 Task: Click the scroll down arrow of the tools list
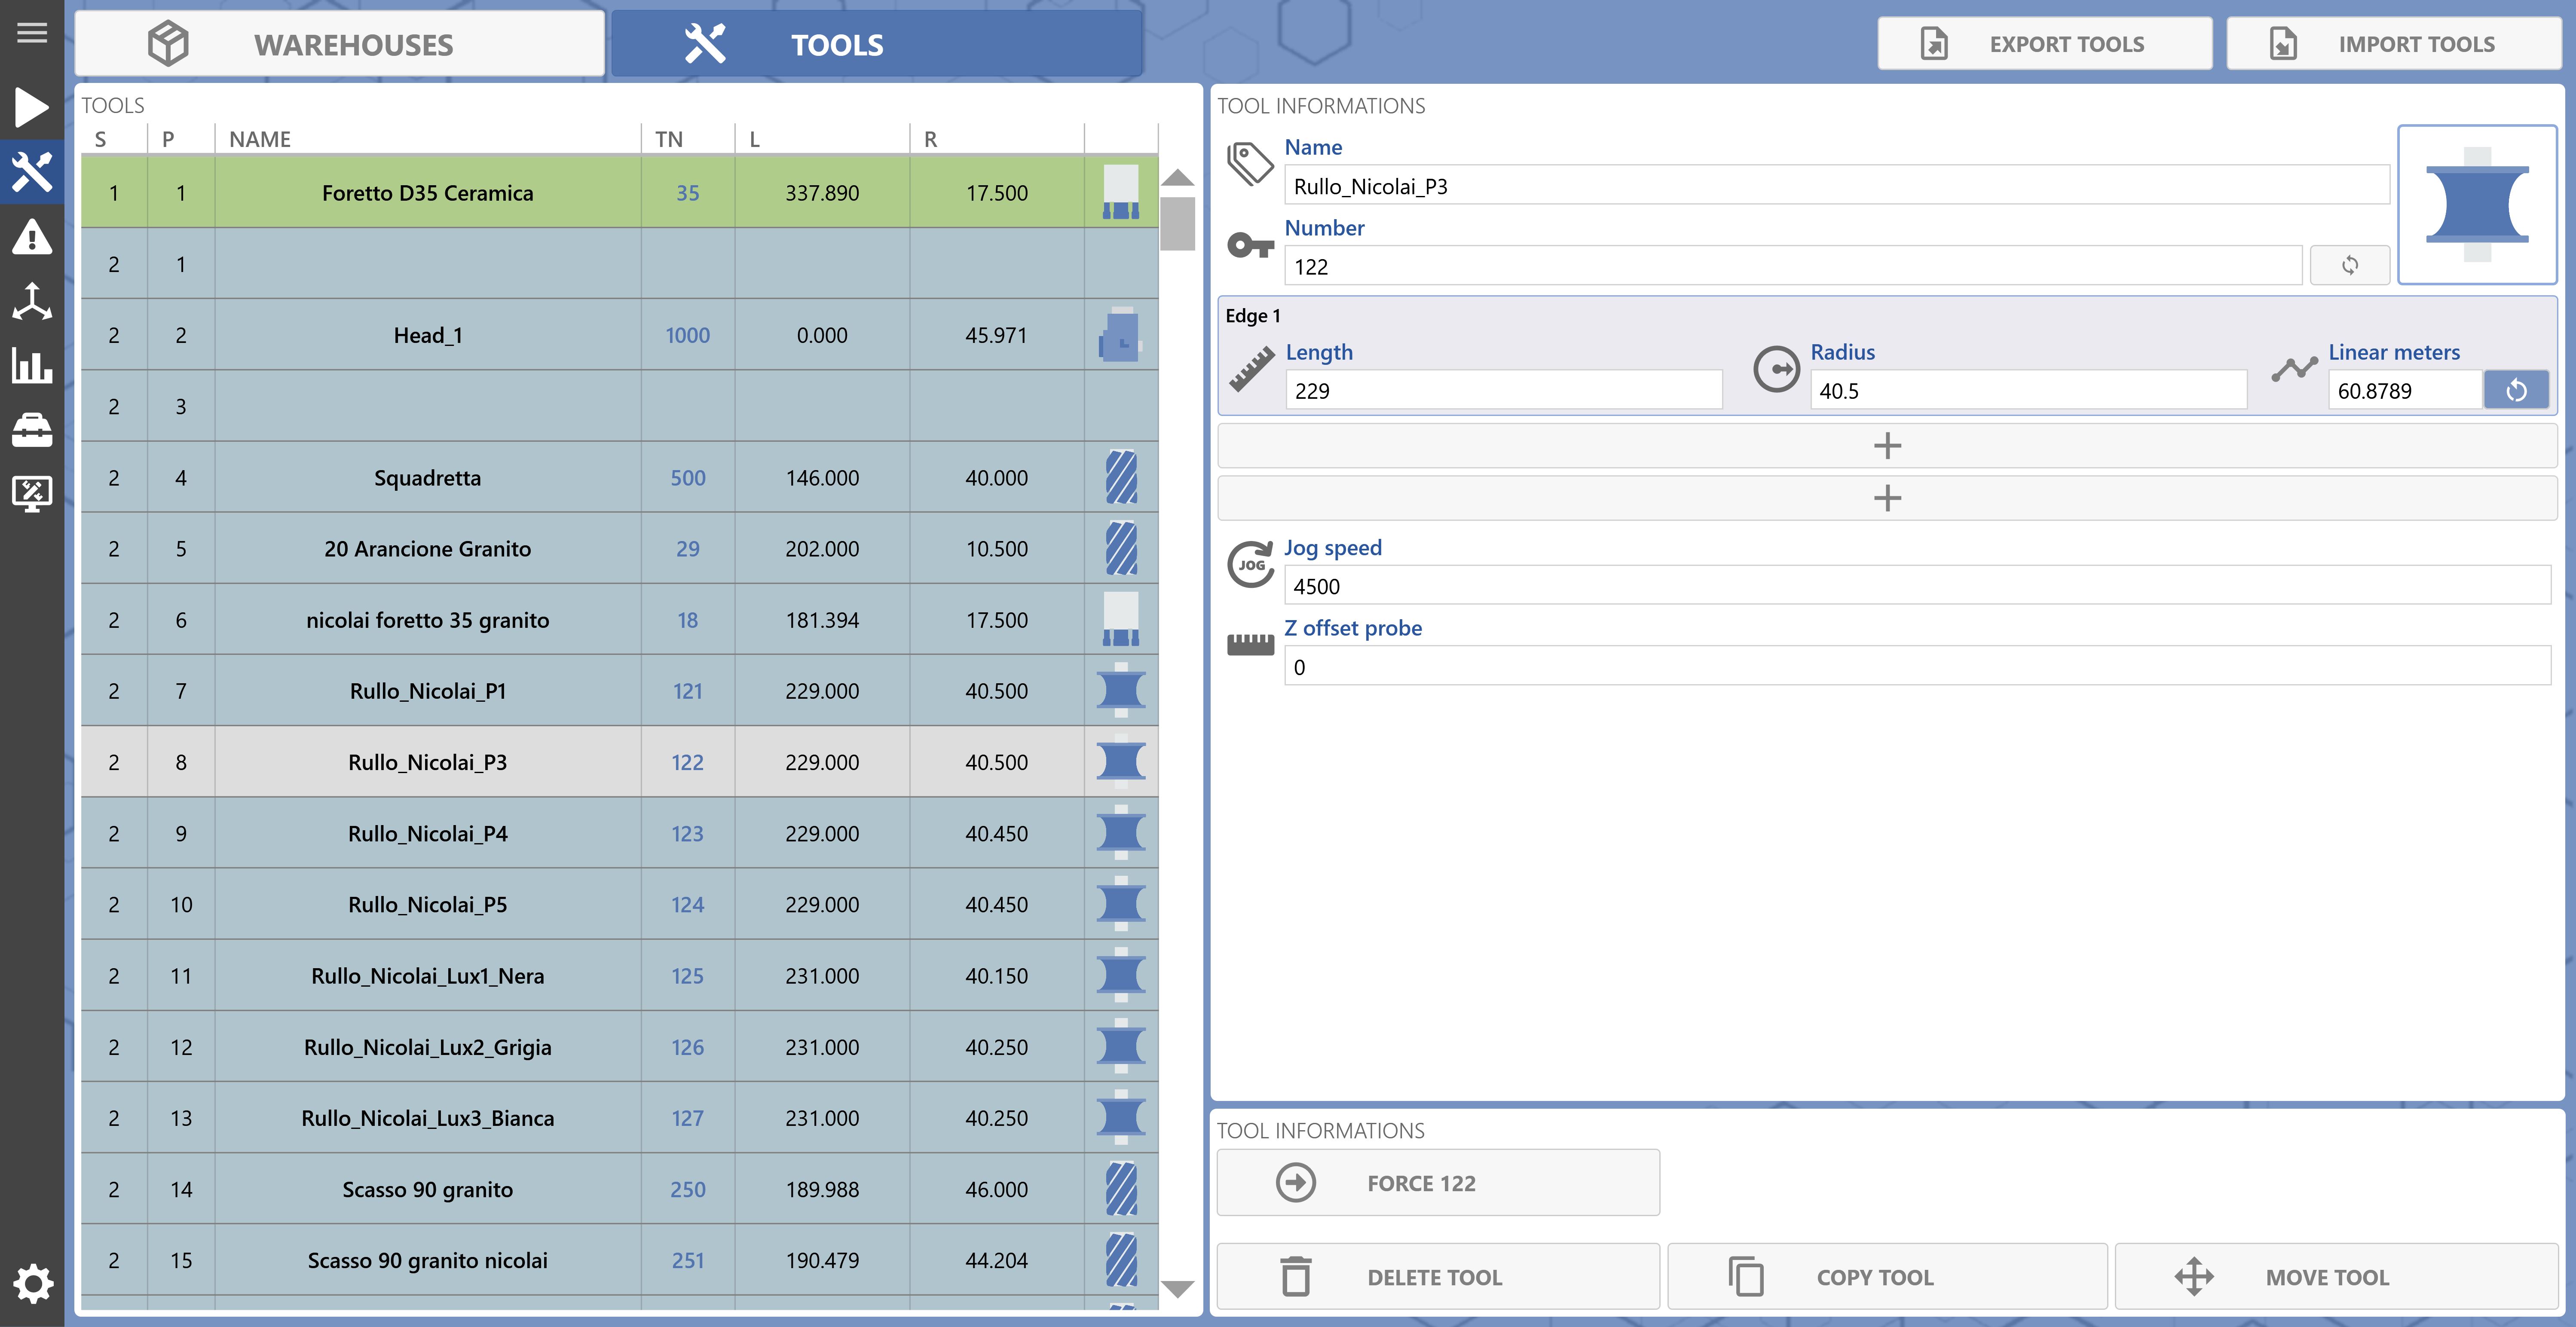[1178, 1289]
